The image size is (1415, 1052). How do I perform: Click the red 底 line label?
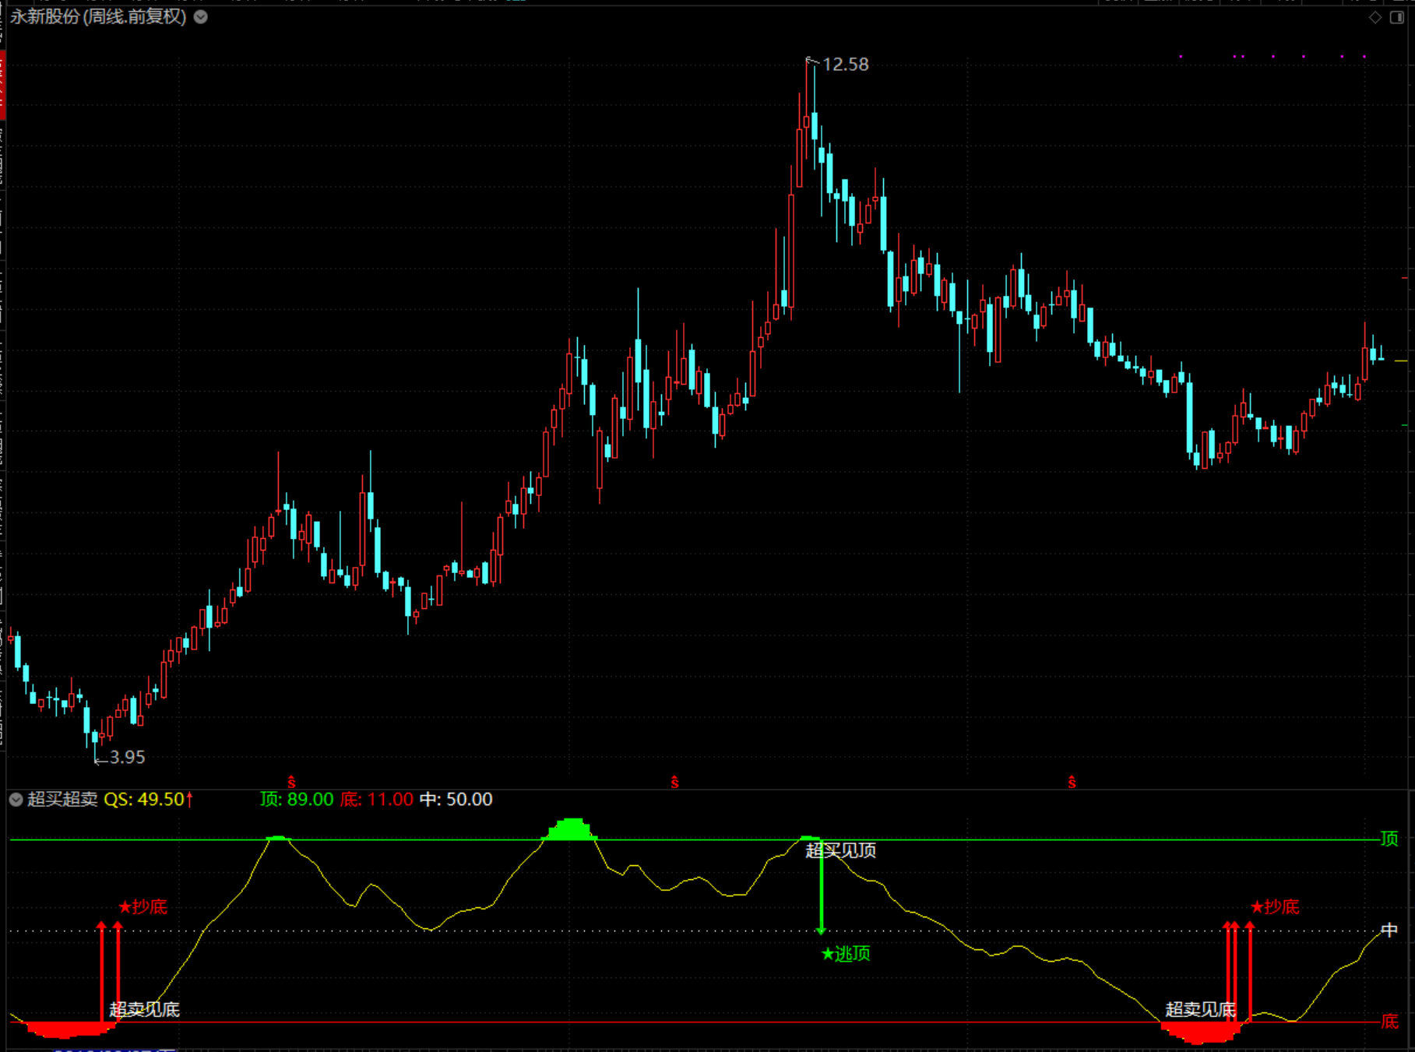click(1389, 1022)
